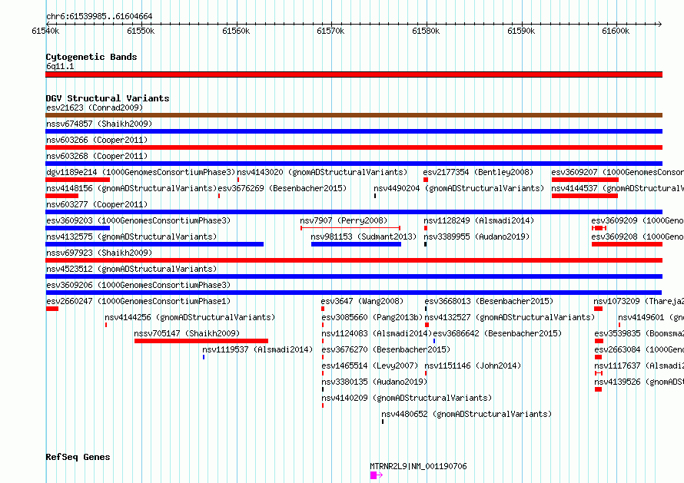Select esv3676270 (Besenbacher2015) label
This screenshot has width=684, height=483.
386,349
